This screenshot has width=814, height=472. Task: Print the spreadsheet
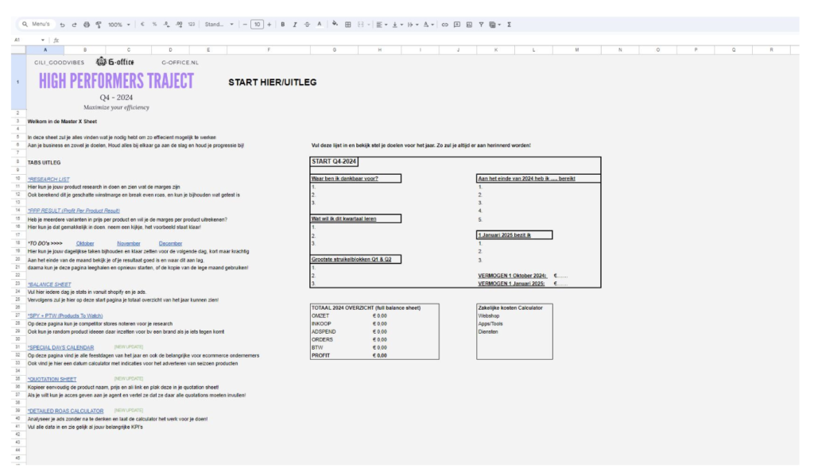[x=87, y=25]
